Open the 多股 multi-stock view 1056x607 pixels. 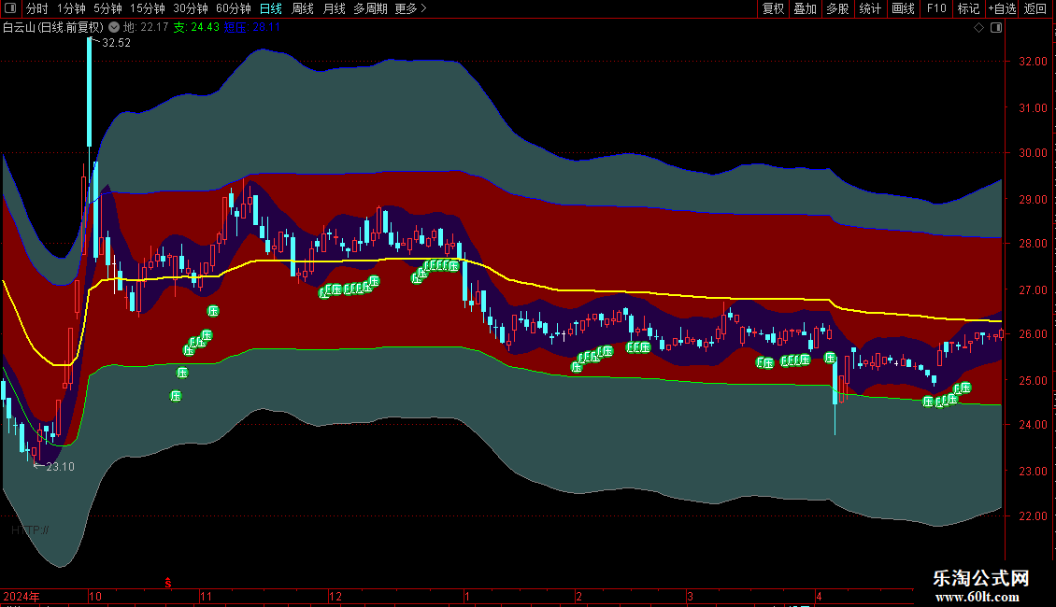point(837,8)
